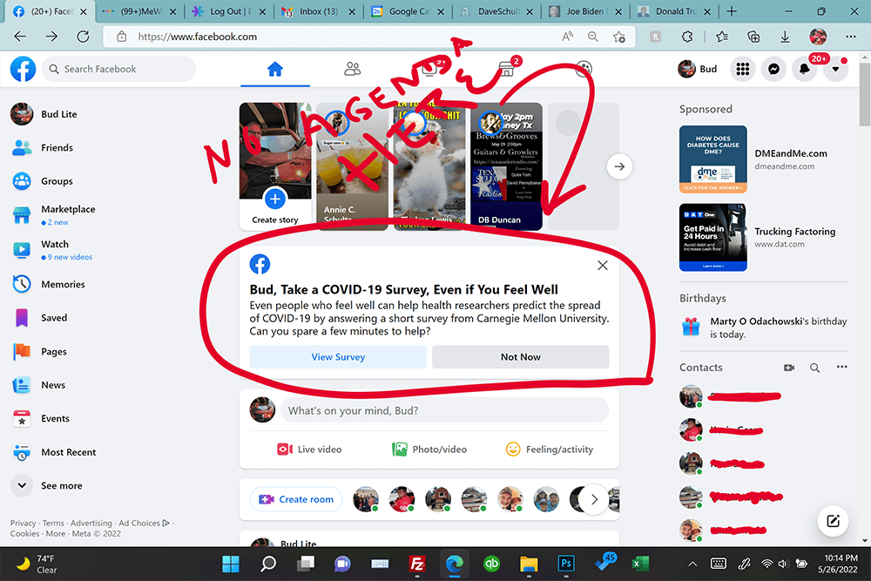Open the notifications bell icon
Image resolution: width=871 pixels, height=581 pixels.
coord(804,69)
